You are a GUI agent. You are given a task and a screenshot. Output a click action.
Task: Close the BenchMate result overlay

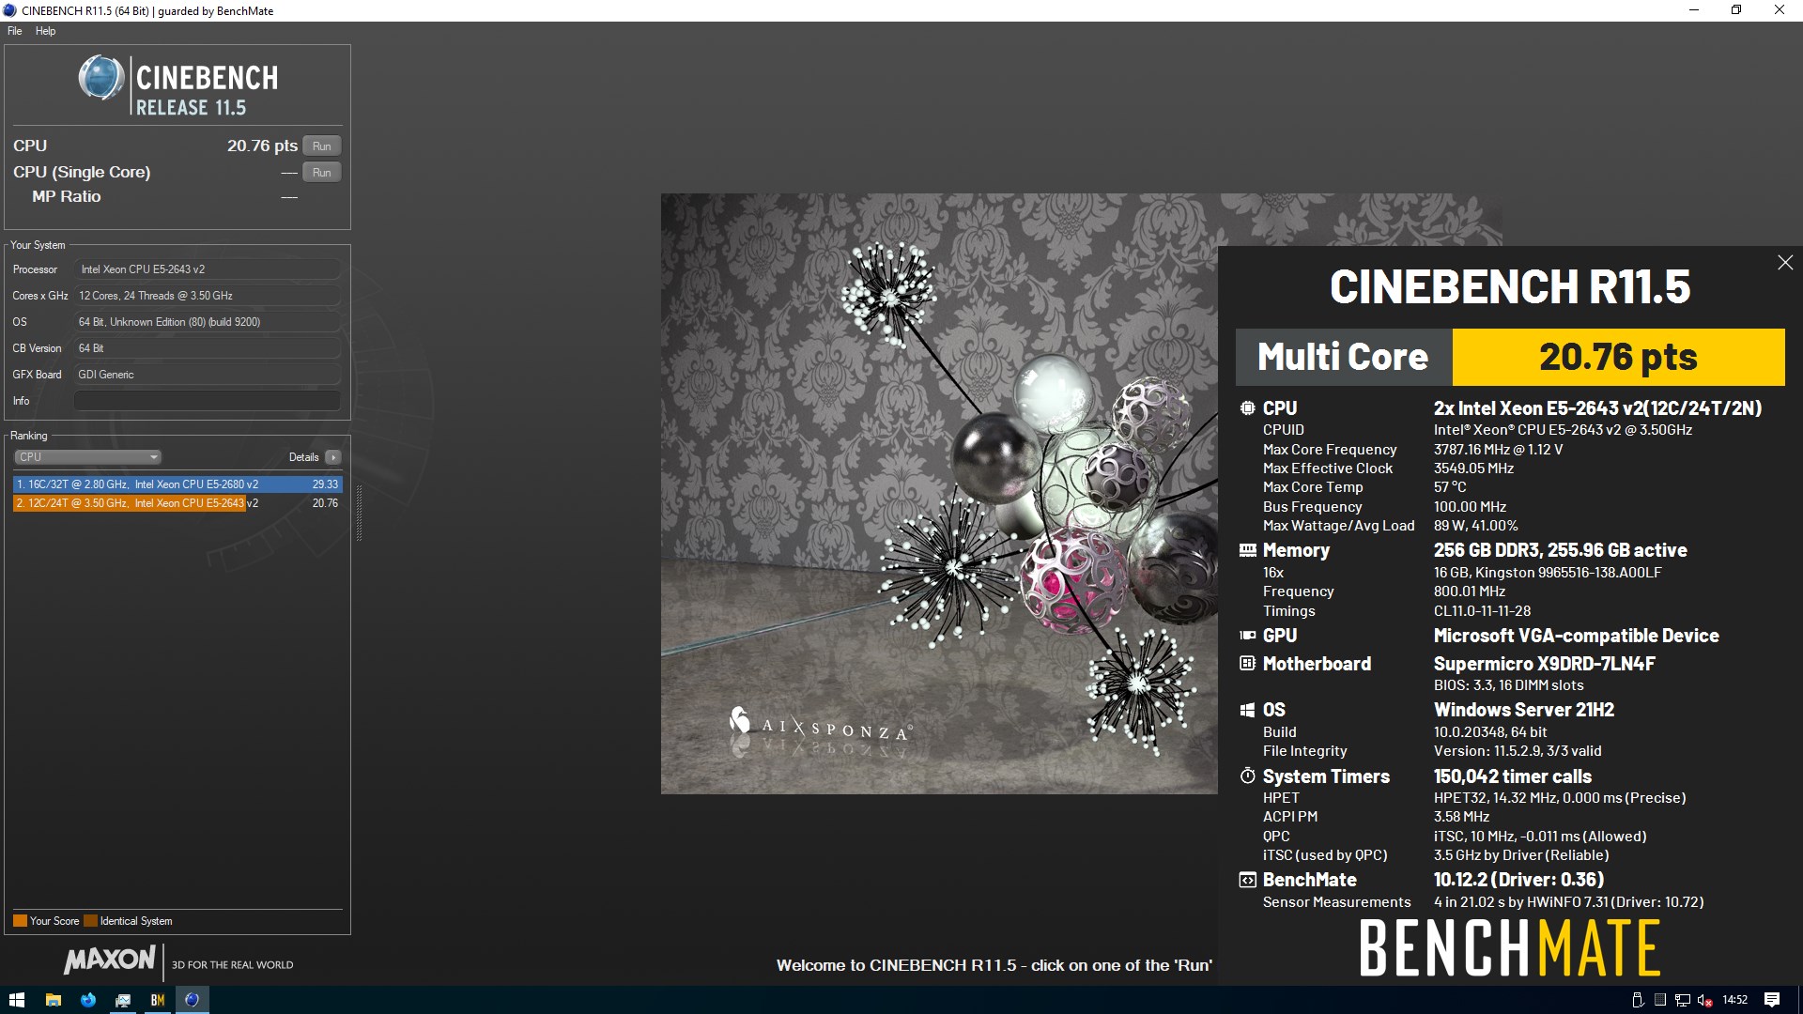(1785, 263)
